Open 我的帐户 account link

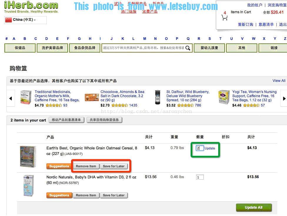tap(255, 5)
